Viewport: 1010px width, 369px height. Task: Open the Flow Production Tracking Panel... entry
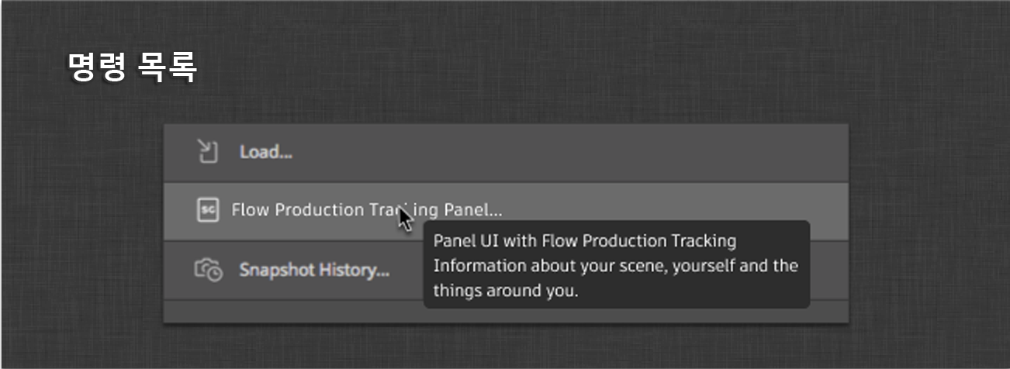(366, 210)
